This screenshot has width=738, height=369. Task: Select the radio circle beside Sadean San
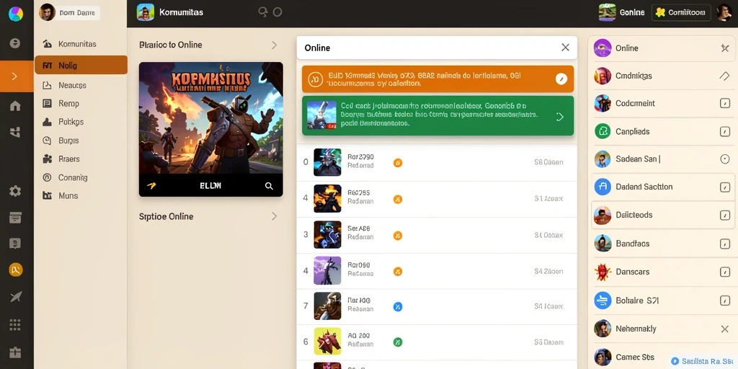[x=725, y=159]
